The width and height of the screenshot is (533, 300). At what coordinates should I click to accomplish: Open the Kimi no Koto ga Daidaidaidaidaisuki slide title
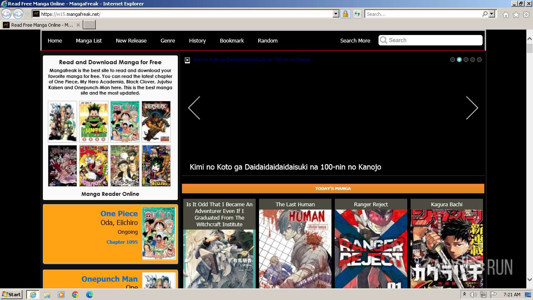[x=285, y=167]
